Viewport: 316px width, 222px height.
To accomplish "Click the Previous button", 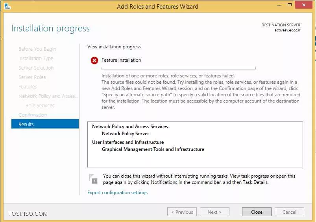I will (x=182, y=212).
